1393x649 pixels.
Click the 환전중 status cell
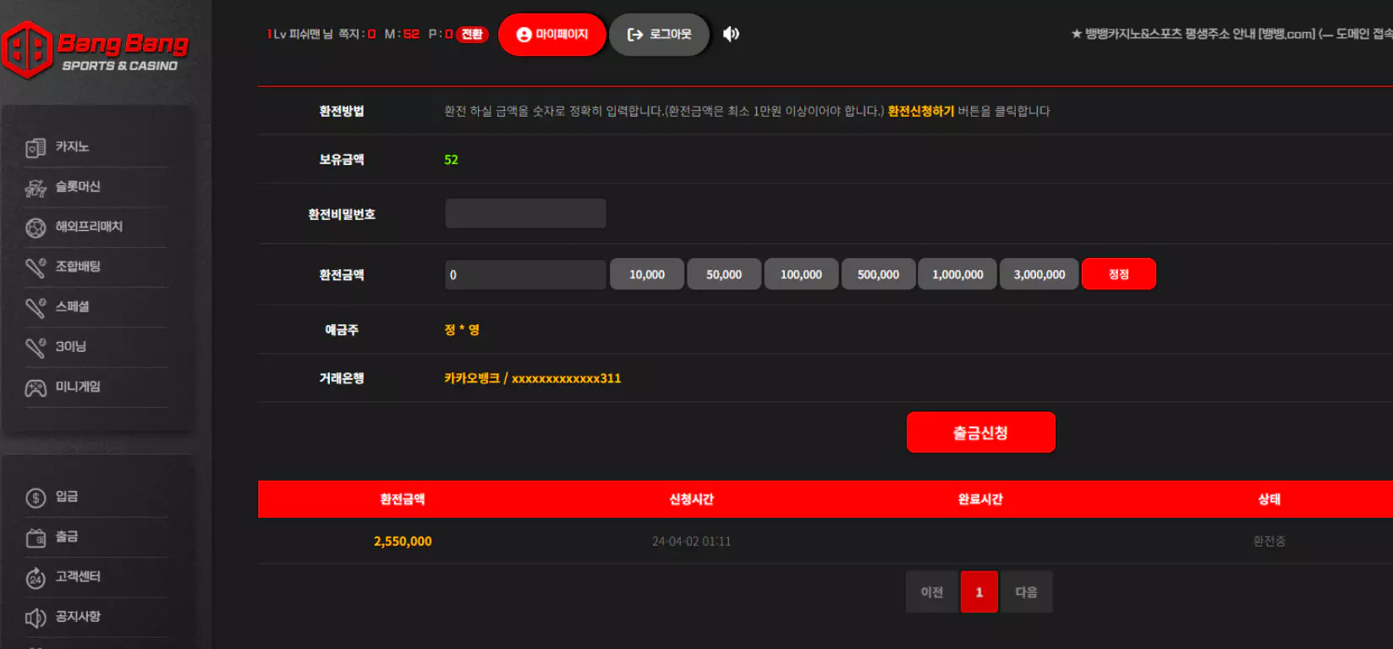point(1270,542)
